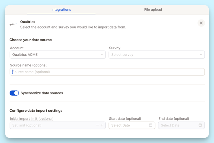
Task: Click the Qualtrics logo icon
Action: [13, 24]
